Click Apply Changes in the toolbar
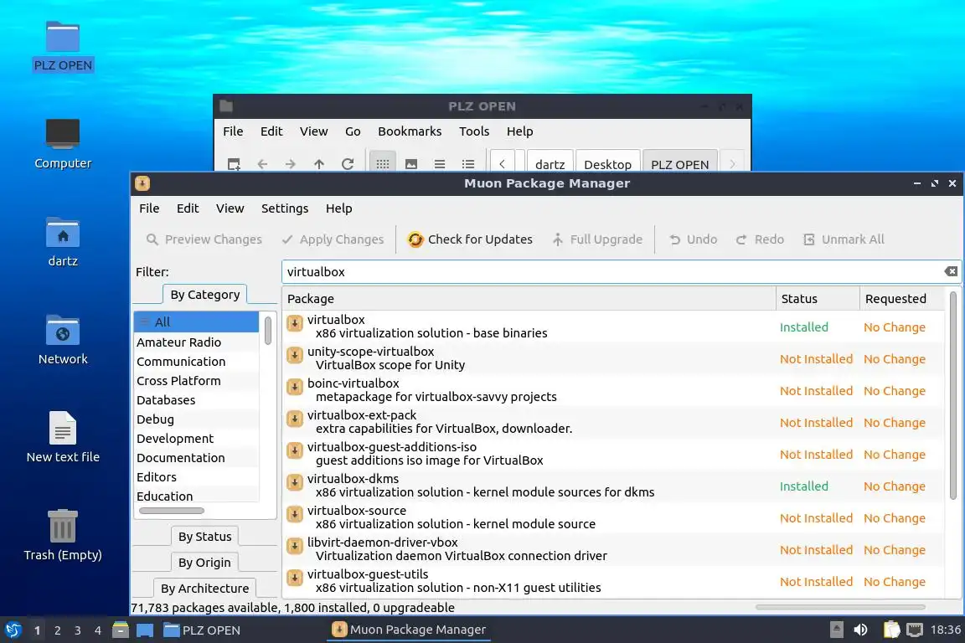The image size is (965, 643). (333, 239)
